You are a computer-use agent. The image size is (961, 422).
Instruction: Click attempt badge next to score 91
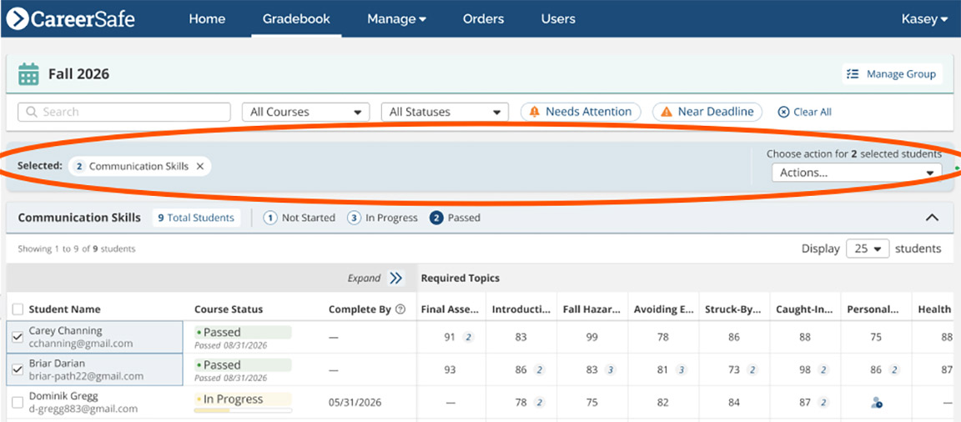pyautogui.click(x=468, y=337)
